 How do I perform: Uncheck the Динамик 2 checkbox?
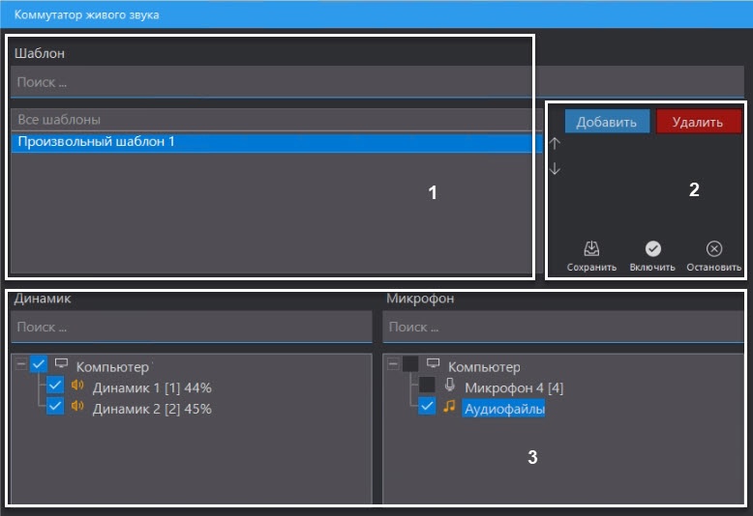[x=55, y=408]
